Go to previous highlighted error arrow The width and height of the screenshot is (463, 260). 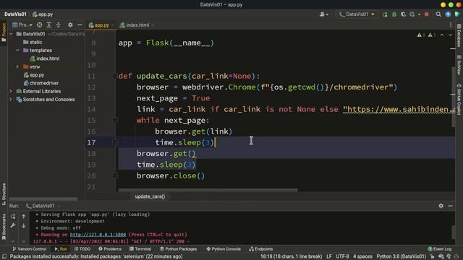click(x=442, y=35)
